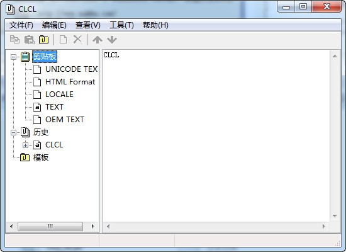Viewport: 346px width, 252px height.
Task: Click the Move Down arrow icon
Action: [x=112, y=40]
